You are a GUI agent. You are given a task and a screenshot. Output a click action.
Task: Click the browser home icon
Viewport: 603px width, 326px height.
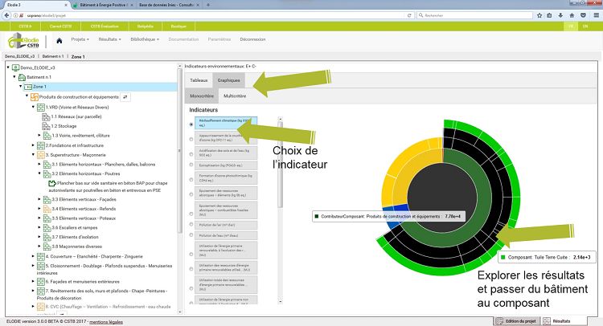pos(572,15)
